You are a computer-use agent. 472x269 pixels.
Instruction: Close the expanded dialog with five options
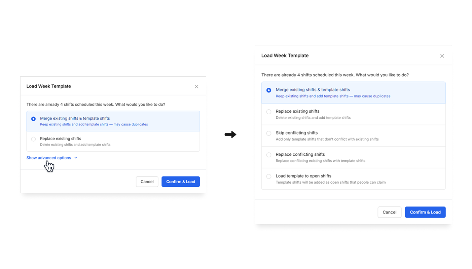pyautogui.click(x=442, y=56)
